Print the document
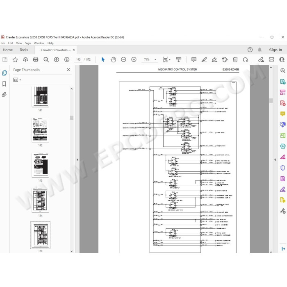 pos(36,59)
